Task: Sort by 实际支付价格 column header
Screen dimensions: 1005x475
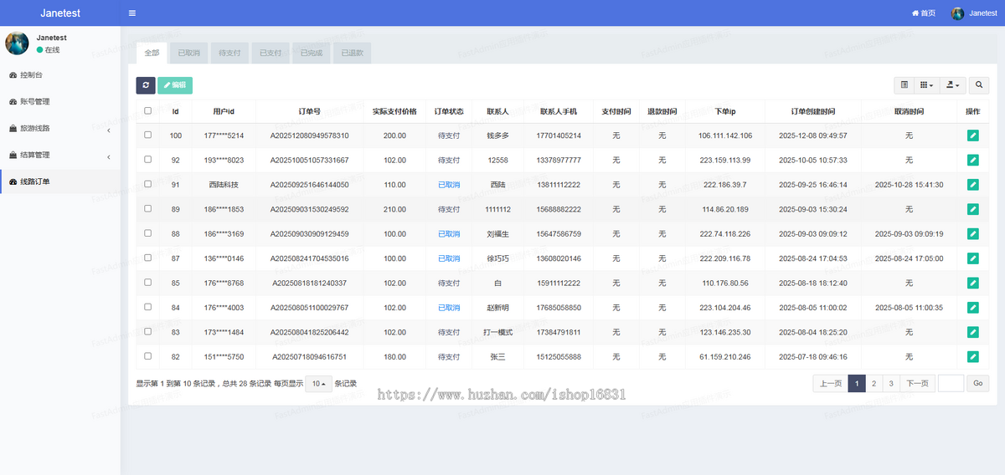Action: tap(394, 111)
